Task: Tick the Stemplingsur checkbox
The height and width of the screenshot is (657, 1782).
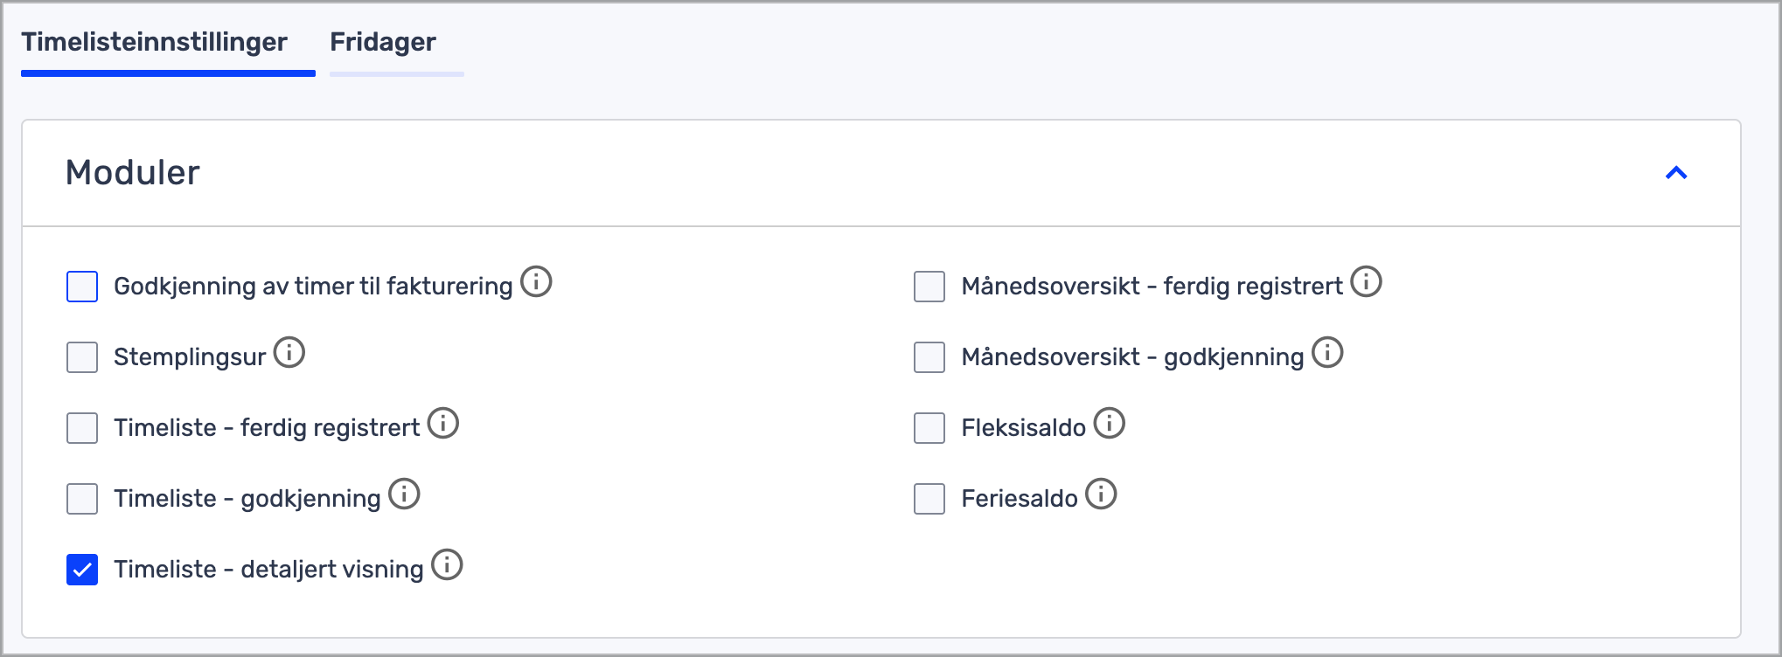Action: pyautogui.click(x=82, y=357)
